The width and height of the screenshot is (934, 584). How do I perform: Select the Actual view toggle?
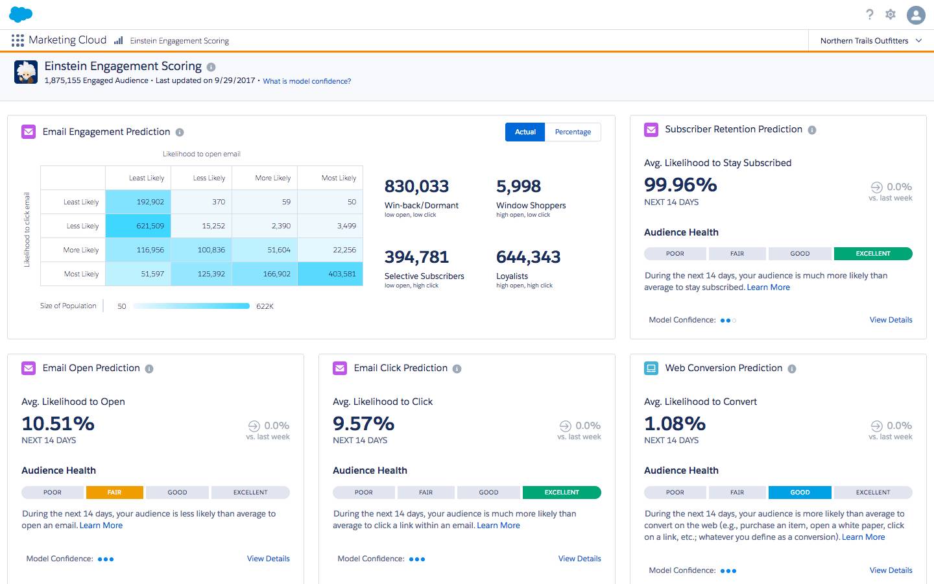pos(525,132)
